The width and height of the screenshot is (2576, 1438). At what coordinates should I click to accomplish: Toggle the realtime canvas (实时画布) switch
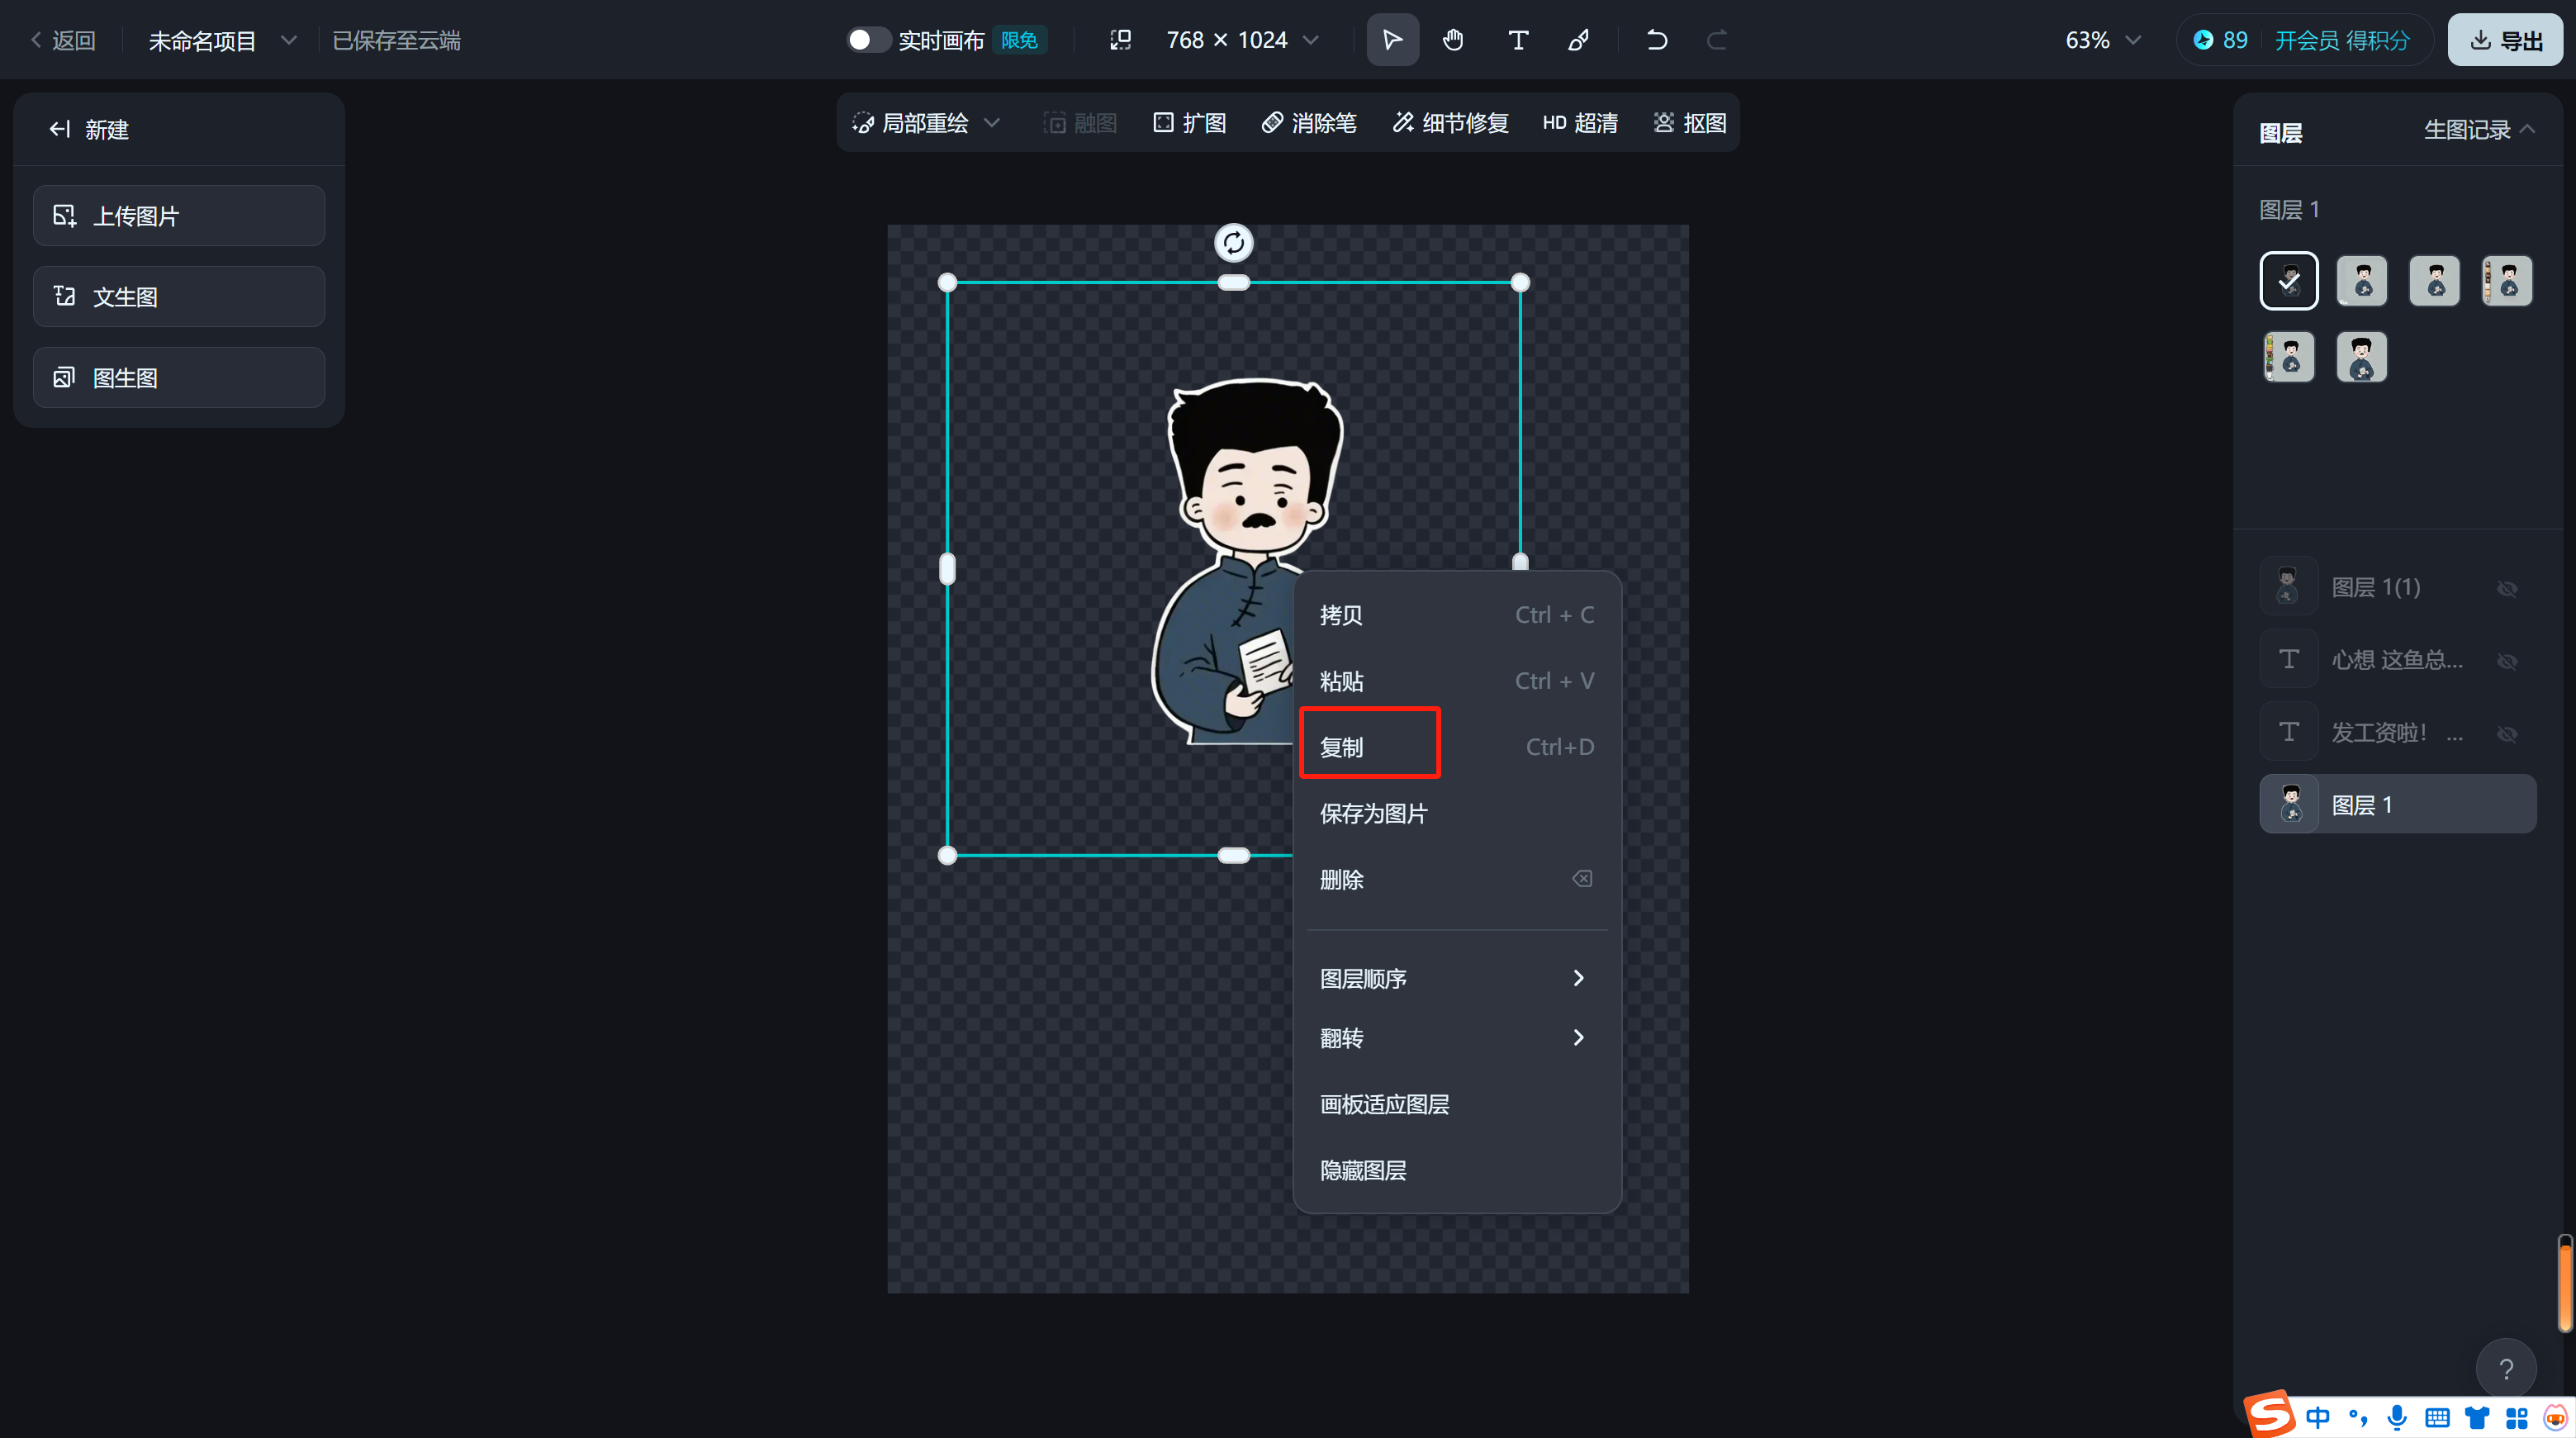[x=867, y=40]
